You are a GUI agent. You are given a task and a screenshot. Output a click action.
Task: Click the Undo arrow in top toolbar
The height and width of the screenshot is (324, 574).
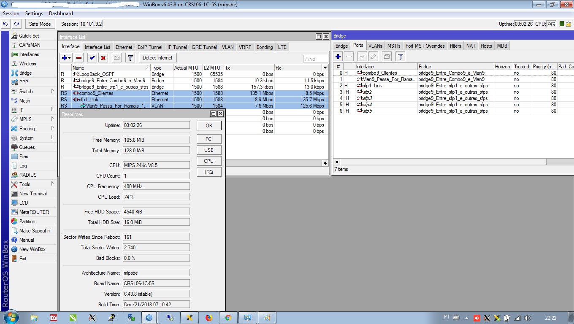click(x=6, y=24)
